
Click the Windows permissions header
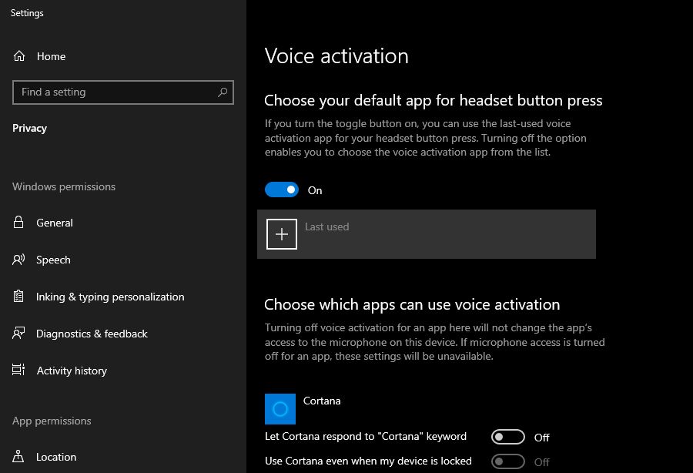click(x=64, y=186)
